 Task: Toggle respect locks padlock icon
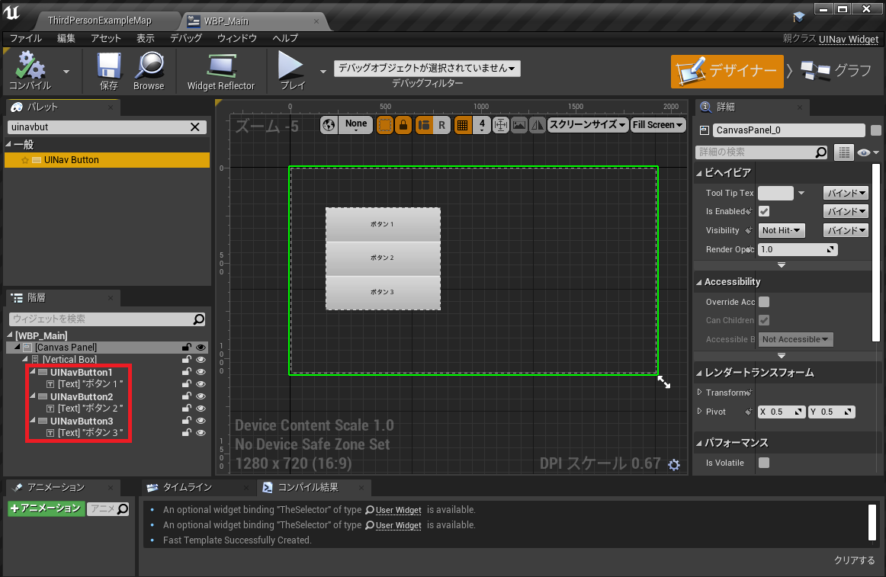point(403,125)
